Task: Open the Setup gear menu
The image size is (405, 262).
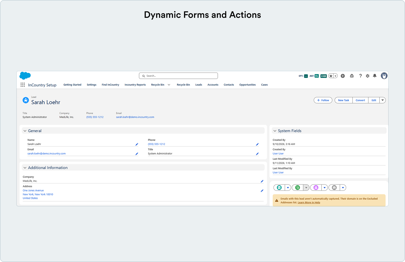Action: 368,76
